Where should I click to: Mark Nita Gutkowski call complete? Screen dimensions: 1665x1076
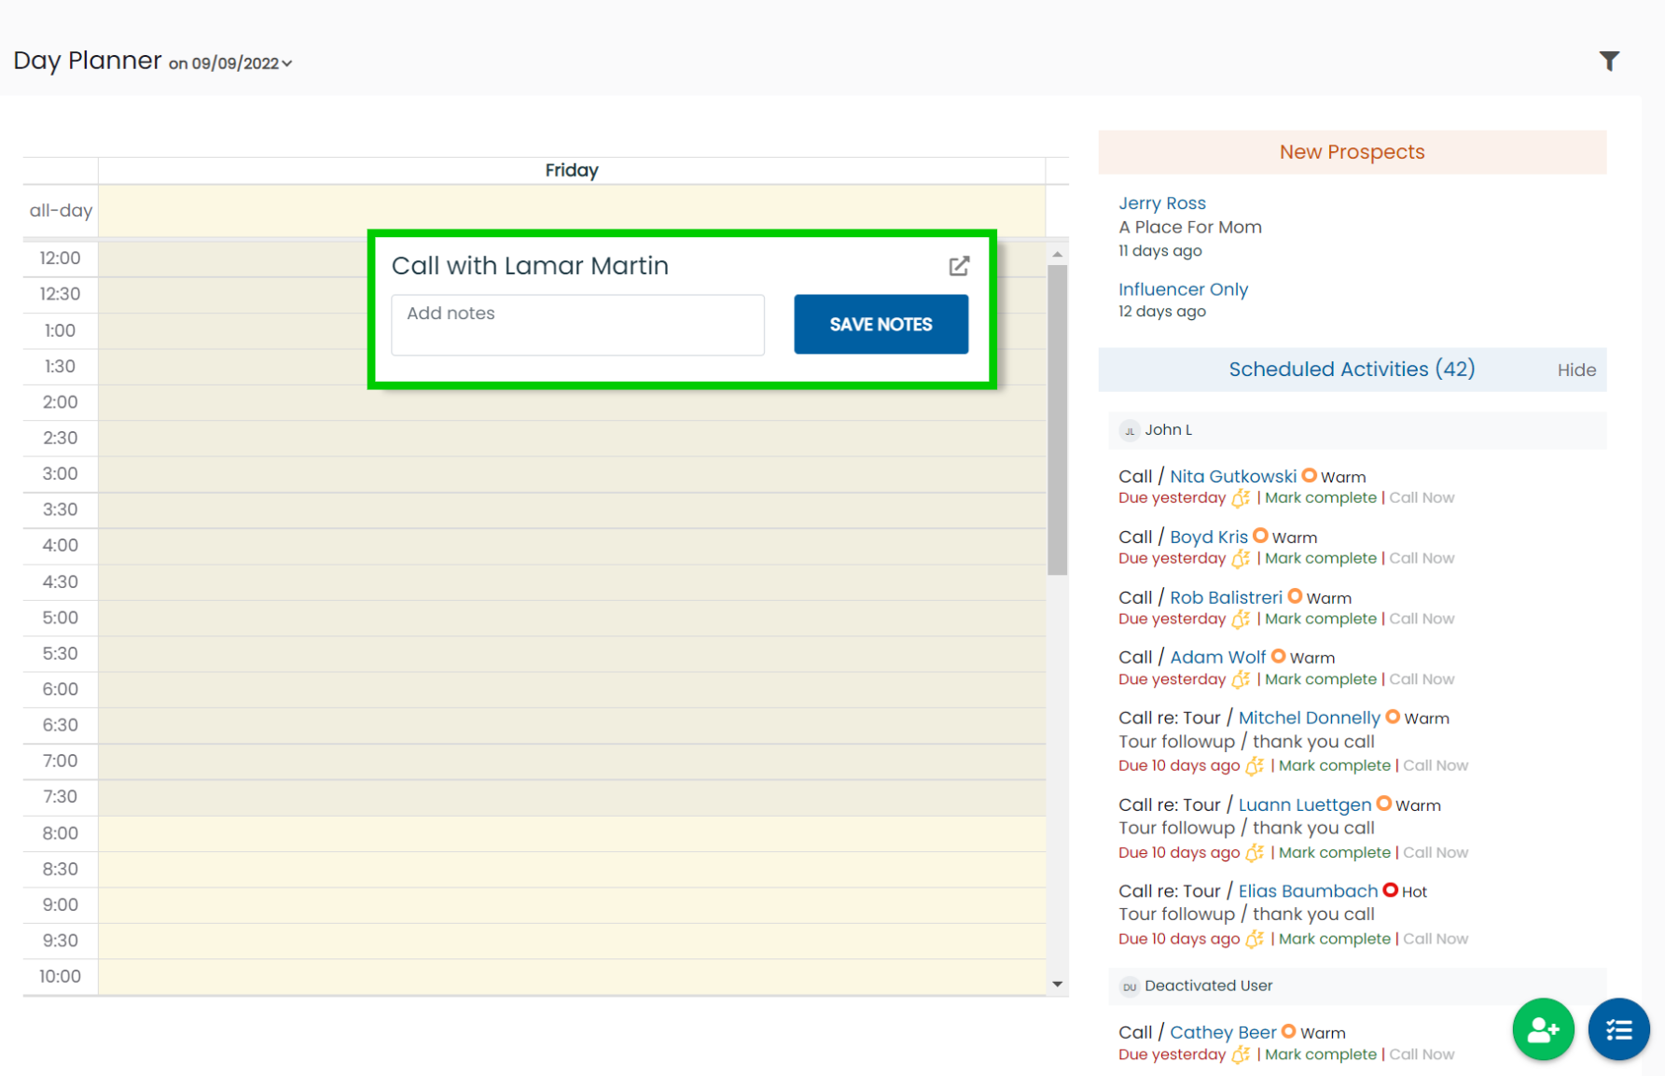point(1320,498)
